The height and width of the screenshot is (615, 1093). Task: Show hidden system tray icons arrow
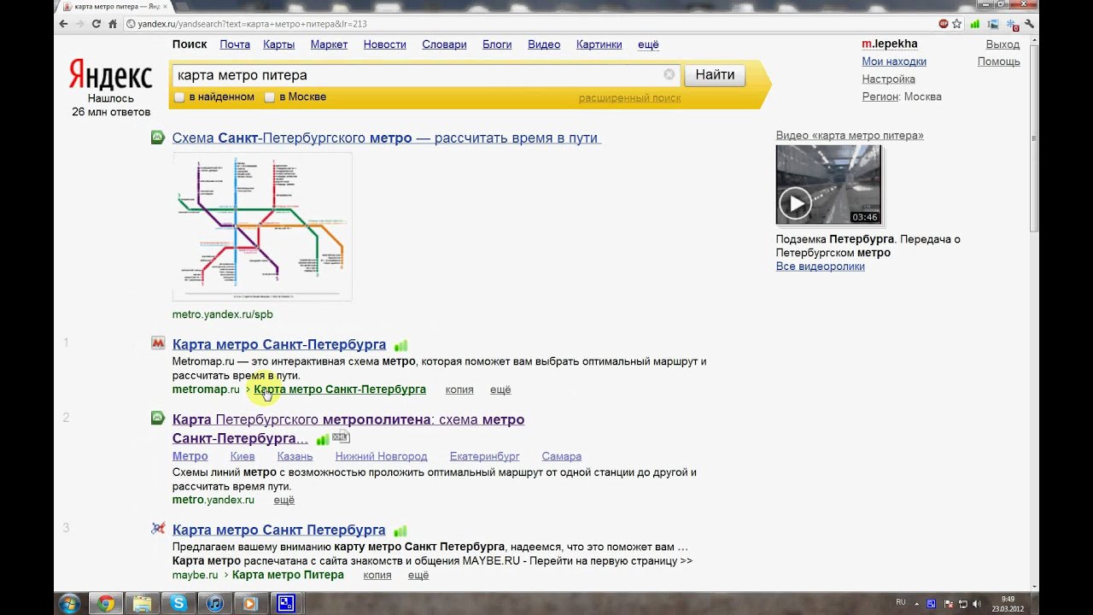917,604
